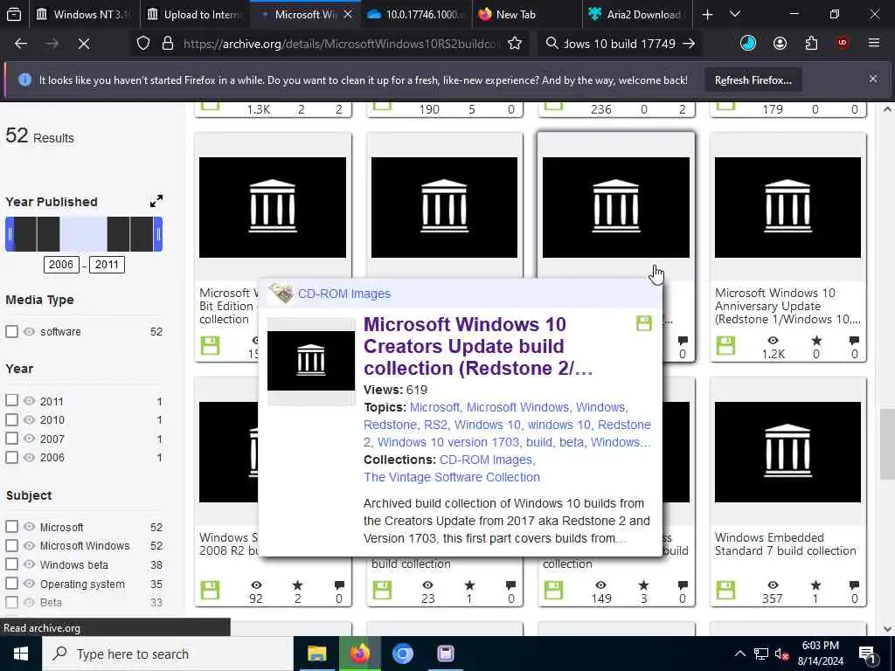Switch to the 10.0.17746.1000 tab

(x=416, y=14)
